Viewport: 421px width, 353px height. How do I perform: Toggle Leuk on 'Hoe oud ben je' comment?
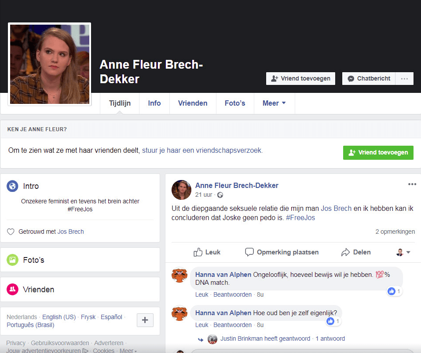click(201, 325)
